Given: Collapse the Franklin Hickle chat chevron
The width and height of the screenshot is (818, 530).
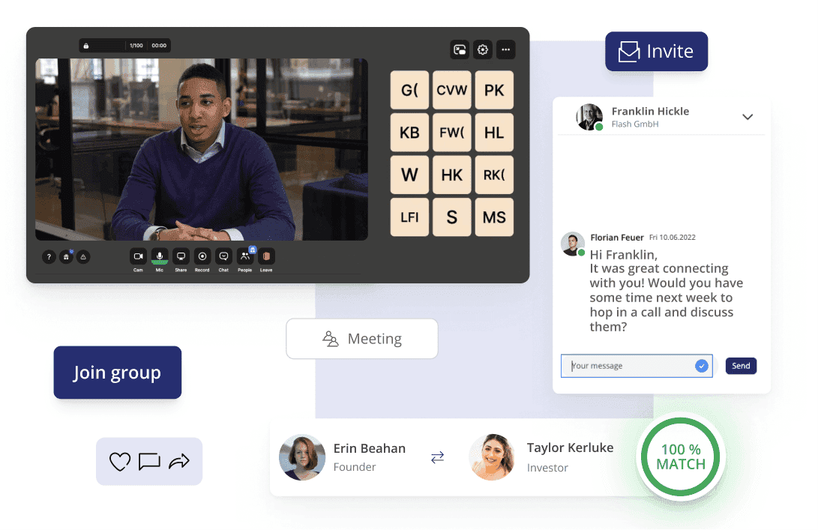Looking at the screenshot, I should [x=747, y=117].
